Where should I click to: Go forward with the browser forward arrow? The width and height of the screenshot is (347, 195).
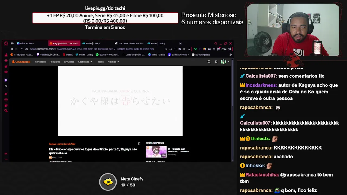pos(16,49)
